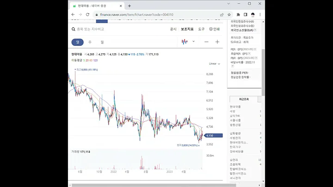Toggle the 60-day moving average
The height and width of the screenshot is (187, 333).
pyautogui.click(x=91, y=60)
